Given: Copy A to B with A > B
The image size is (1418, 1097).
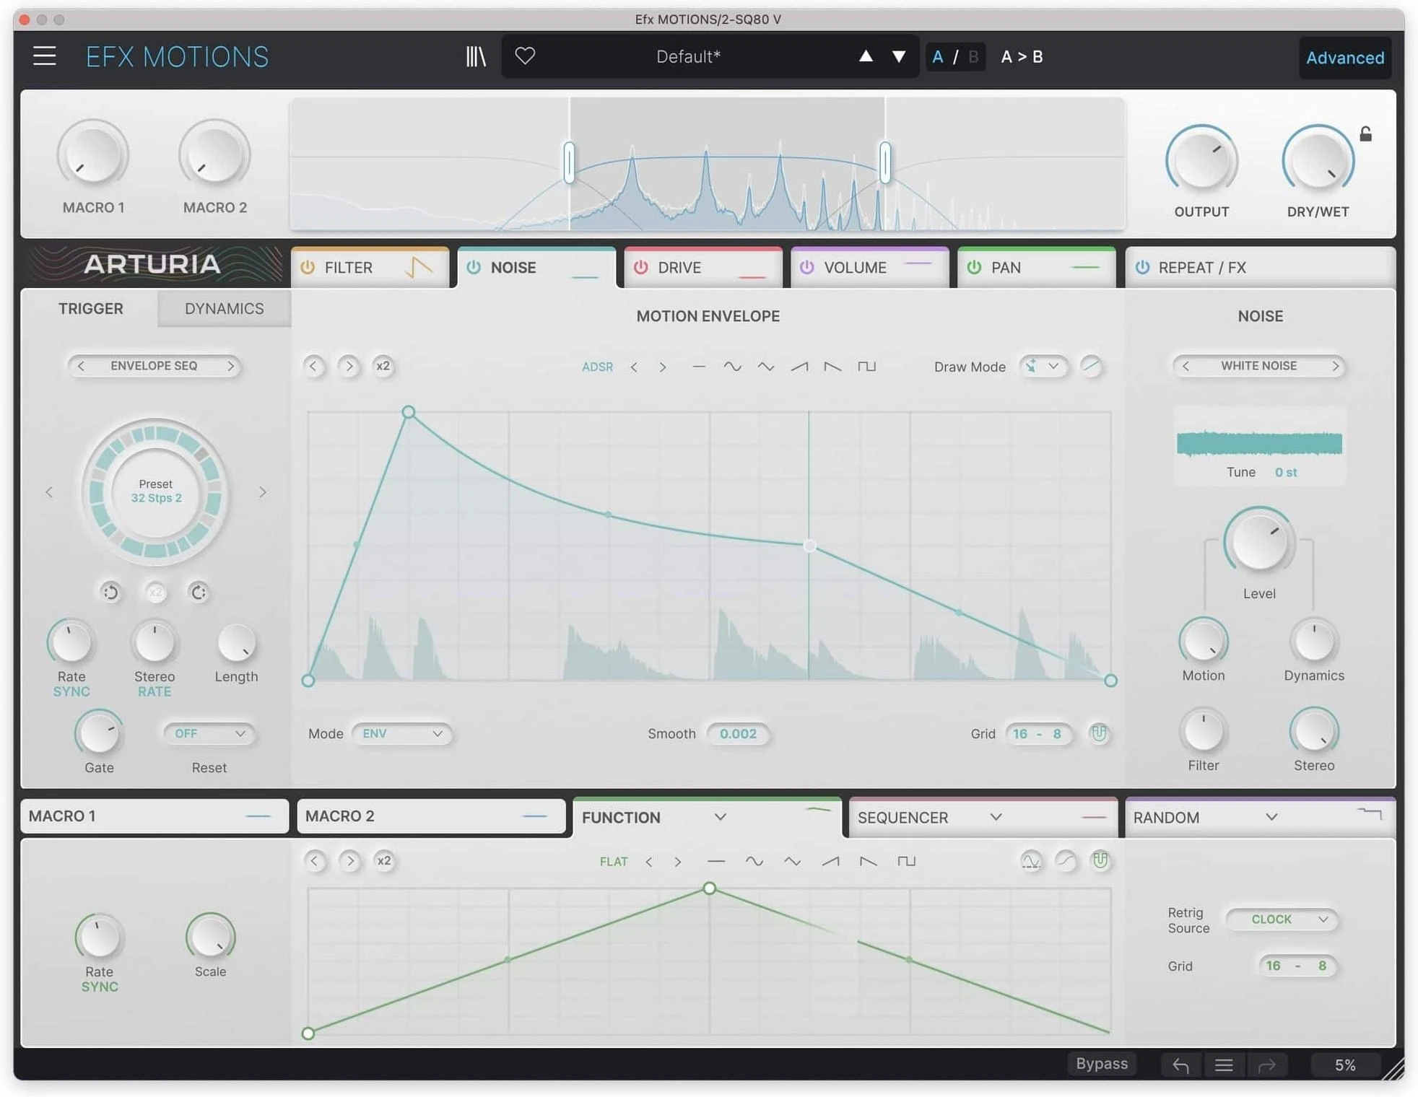Looking at the screenshot, I should [1022, 56].
